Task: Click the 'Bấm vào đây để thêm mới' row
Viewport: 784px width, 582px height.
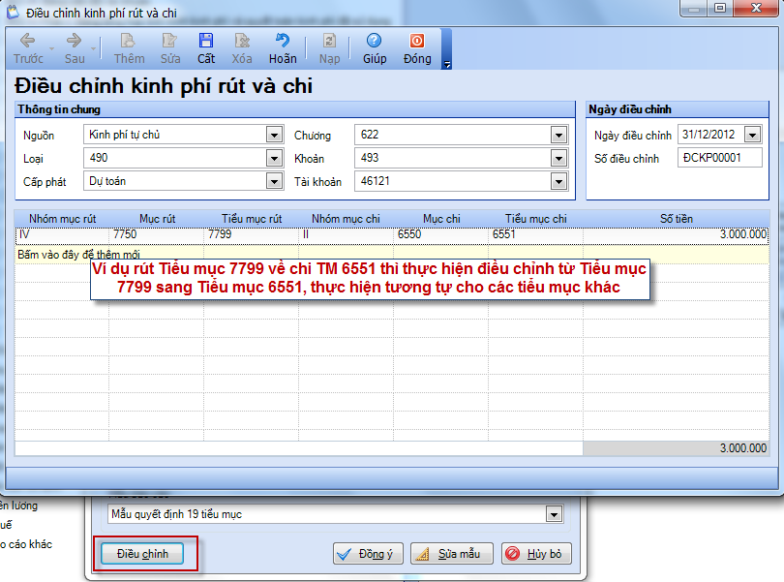Action: [x=78, y=255]
